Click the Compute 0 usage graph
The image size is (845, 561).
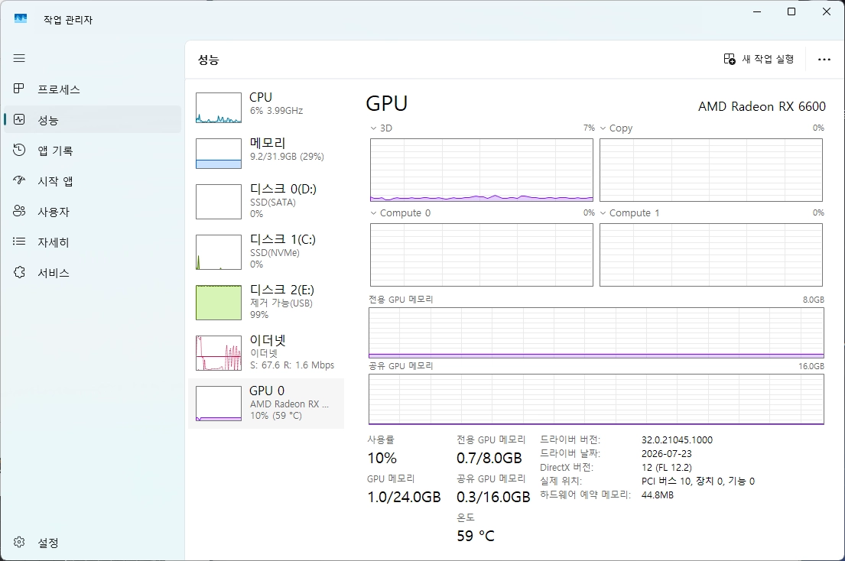pos(481,255)
